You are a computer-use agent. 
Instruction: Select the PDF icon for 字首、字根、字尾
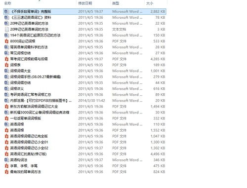(x=6, y=166)
